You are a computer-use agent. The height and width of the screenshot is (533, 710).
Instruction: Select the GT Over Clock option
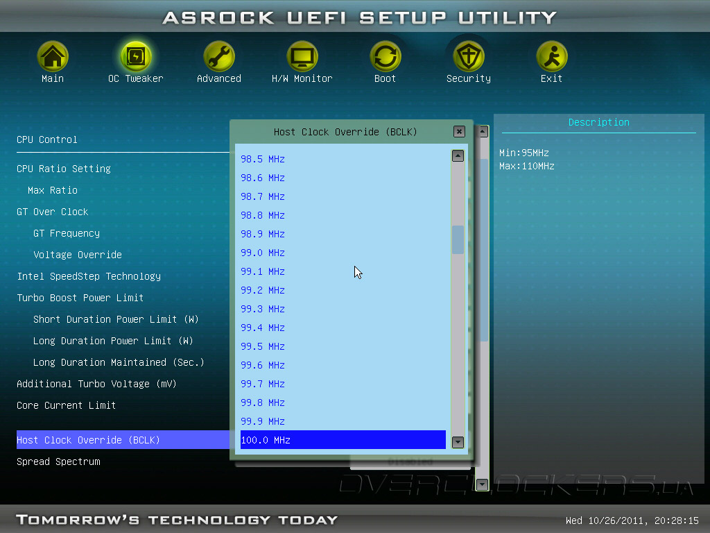53,212
